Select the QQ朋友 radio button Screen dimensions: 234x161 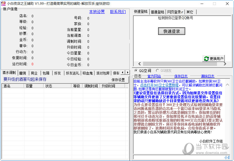click(157, 70)
